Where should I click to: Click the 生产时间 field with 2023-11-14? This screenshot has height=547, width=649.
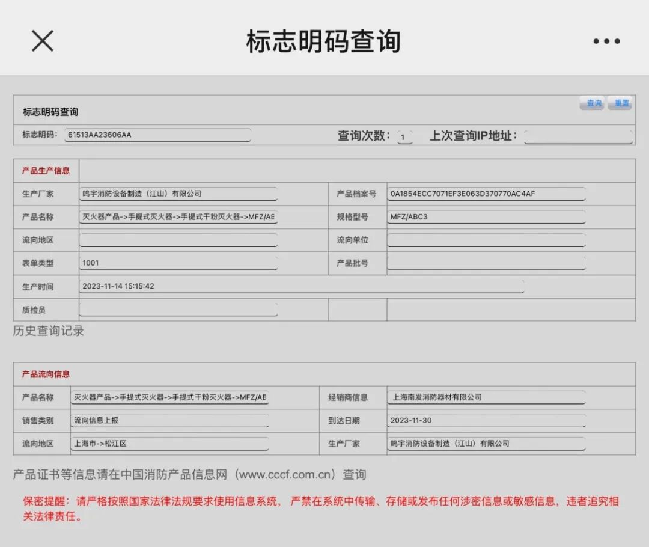[300, 286]
